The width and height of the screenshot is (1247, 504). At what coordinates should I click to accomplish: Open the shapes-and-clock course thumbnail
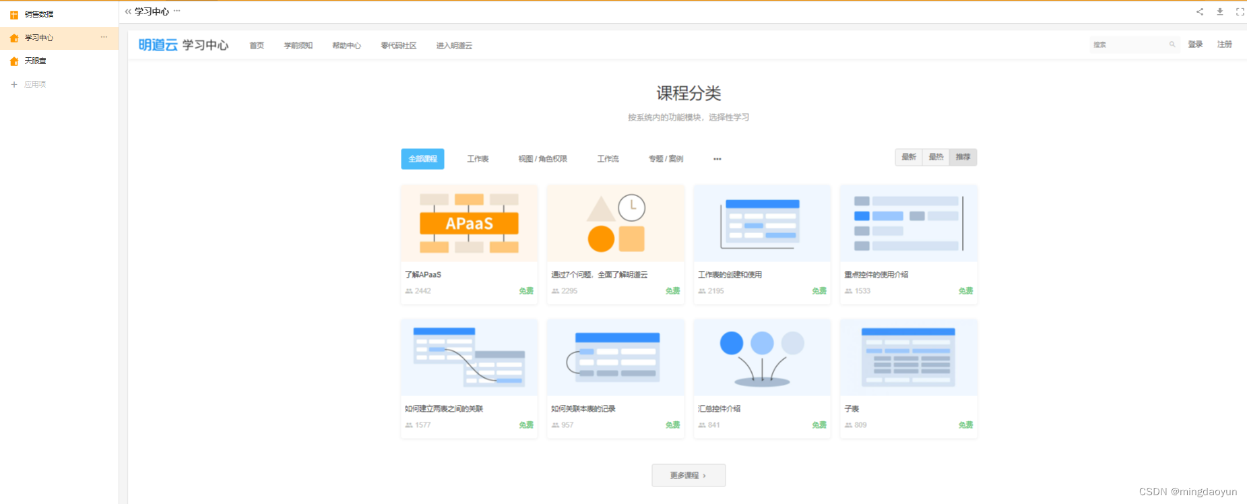(x=616, y=224)
